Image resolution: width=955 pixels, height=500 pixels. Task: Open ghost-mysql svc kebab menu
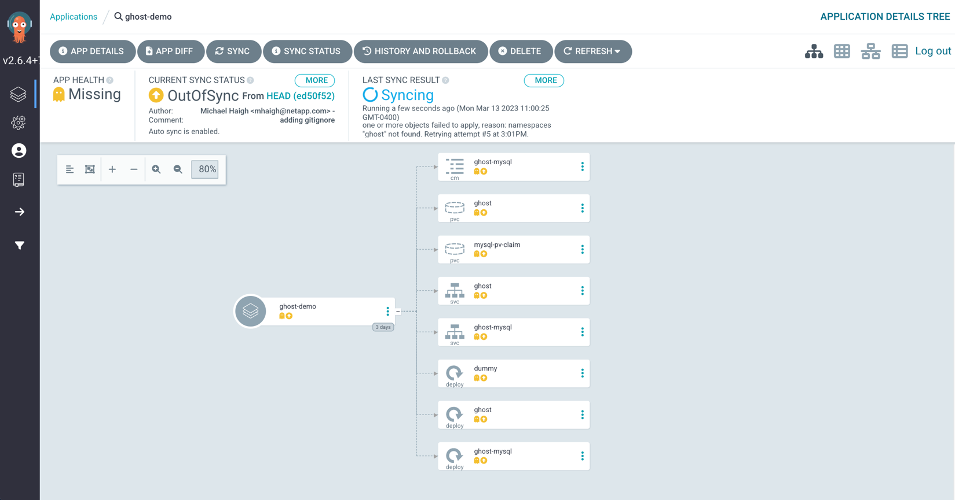(582, 332)
